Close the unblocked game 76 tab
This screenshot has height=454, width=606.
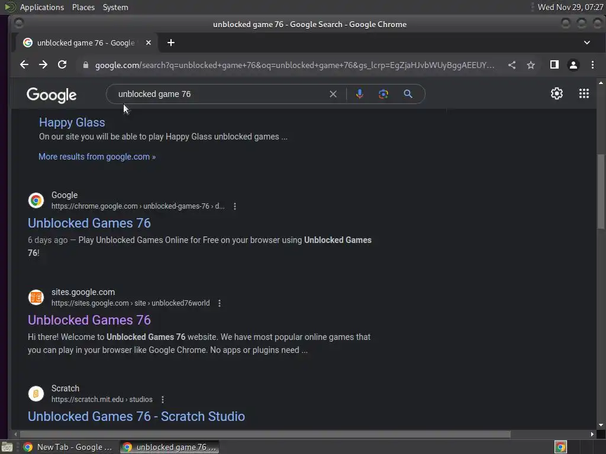149,43
